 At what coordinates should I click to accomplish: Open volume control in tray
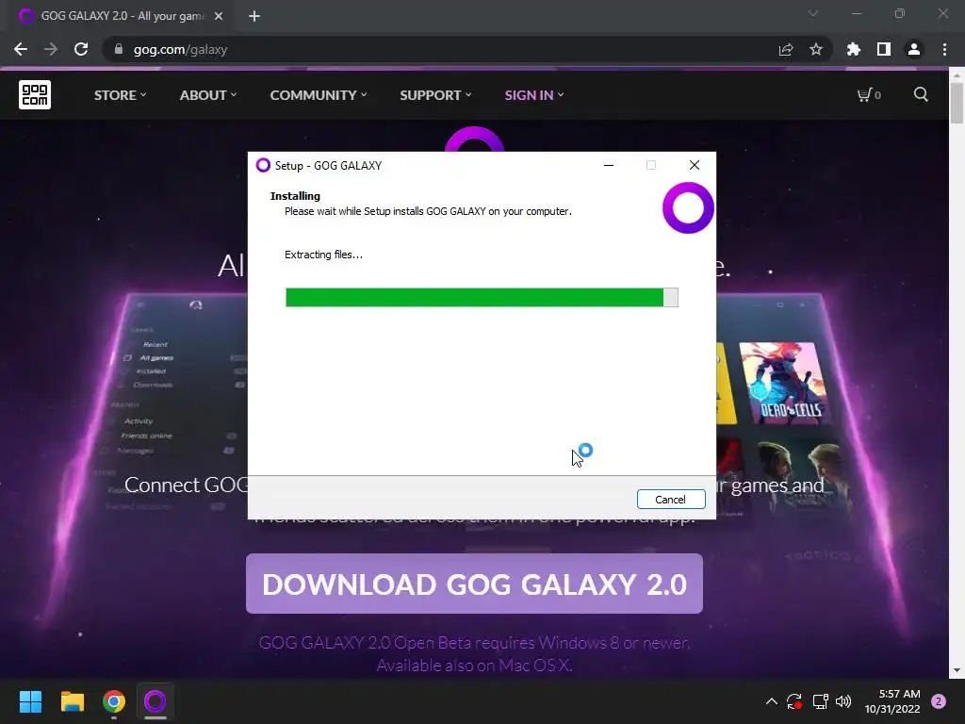843,701
